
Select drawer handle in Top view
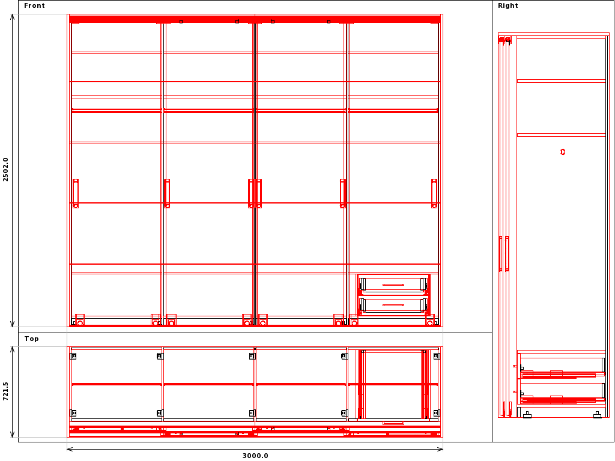[x=393, y=423]
